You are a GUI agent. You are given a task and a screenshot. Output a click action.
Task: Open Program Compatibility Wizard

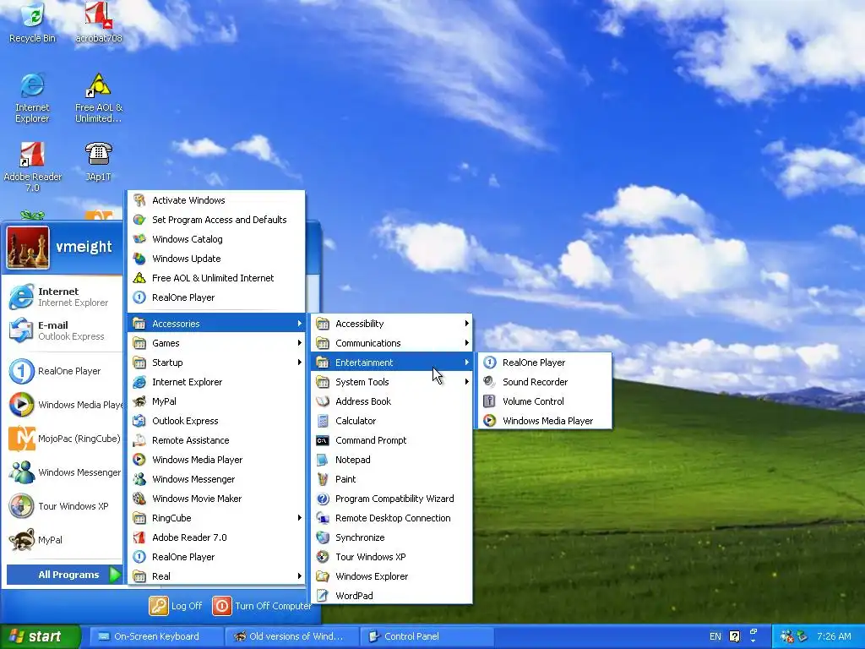click(x=392, y=499)
